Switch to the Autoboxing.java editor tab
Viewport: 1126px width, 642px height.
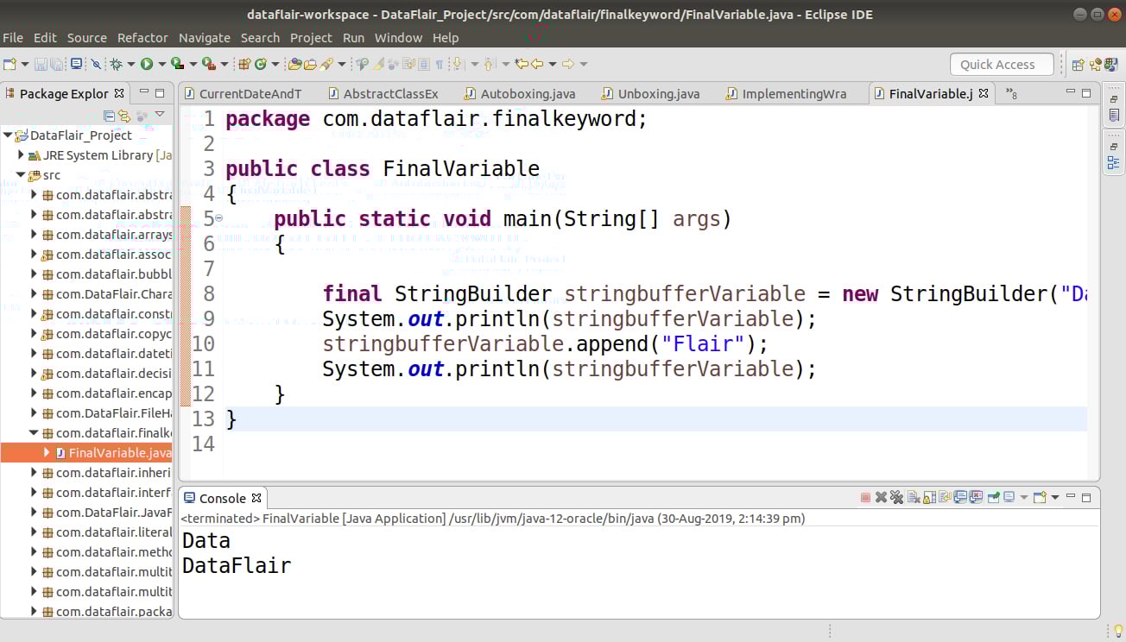(x=528, y=92)
